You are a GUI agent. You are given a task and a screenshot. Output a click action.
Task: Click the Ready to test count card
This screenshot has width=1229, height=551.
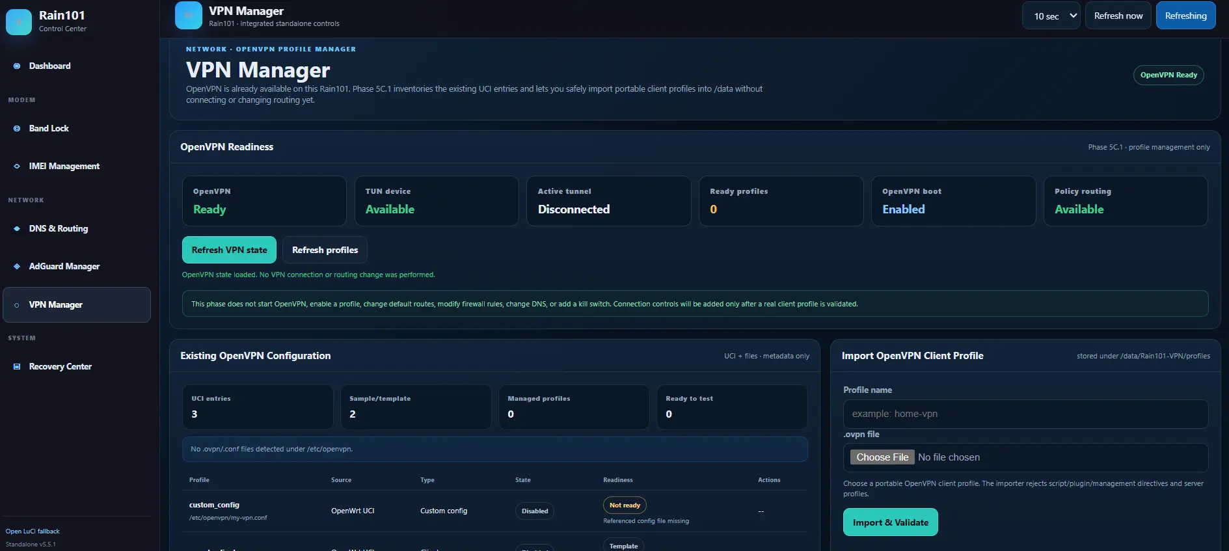[x=733, y=407]
